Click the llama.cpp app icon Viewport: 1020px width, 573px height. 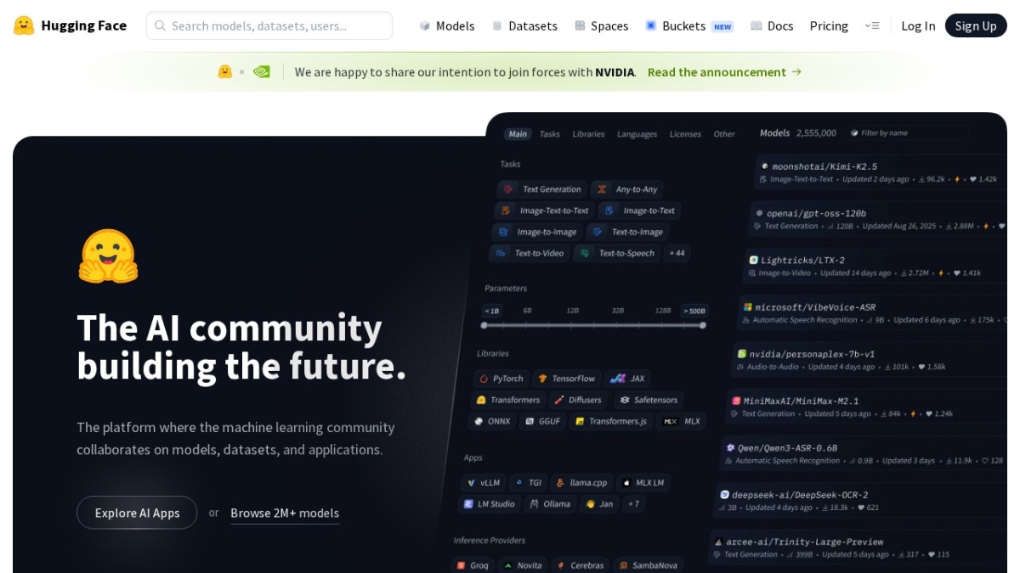[x=560, y=482]
